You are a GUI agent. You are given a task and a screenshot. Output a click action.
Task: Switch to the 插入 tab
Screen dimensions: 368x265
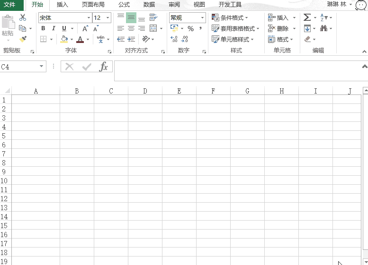[x=63, y=5]
